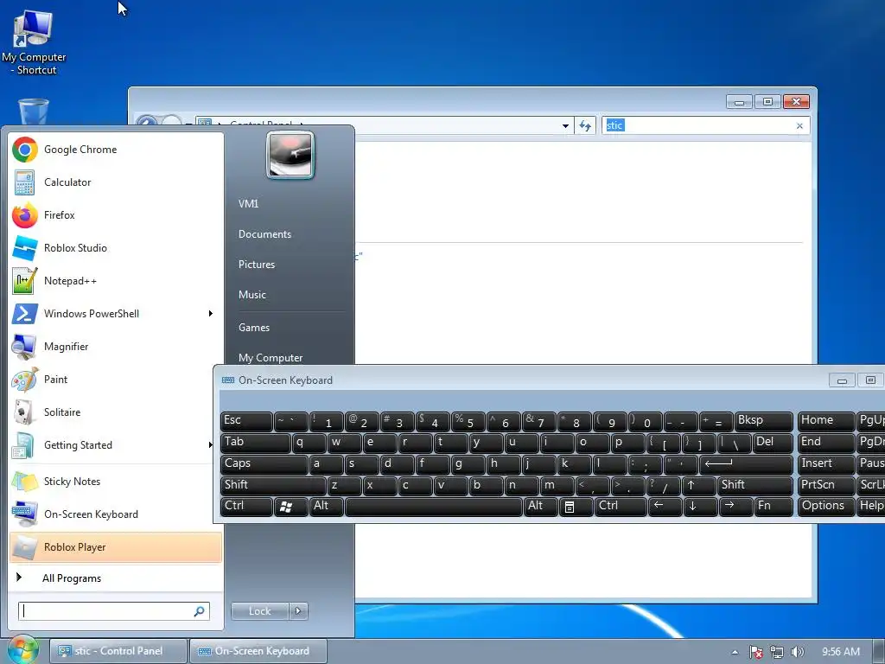Open address bar history dropdown
The image size is (885, 664).
(565, 126)
